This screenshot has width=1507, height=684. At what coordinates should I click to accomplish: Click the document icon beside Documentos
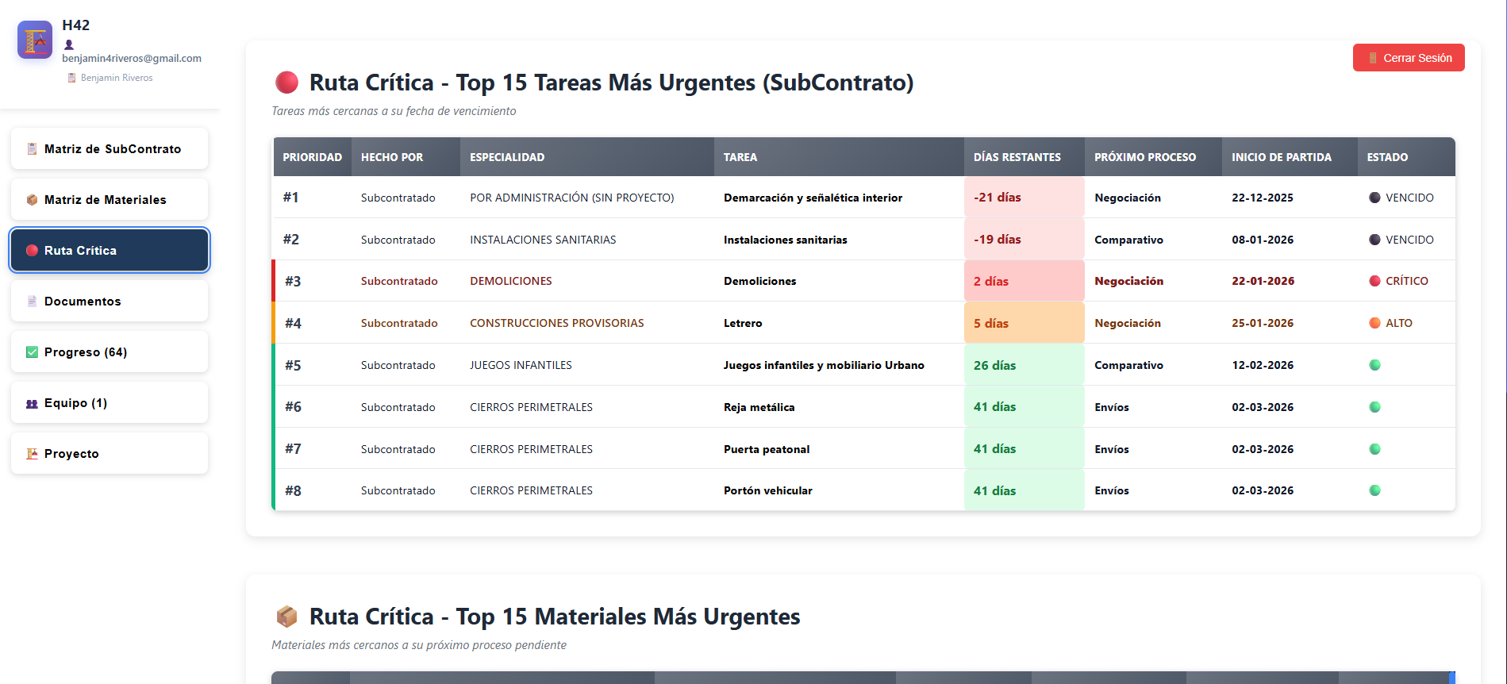[x=32, y=302]
